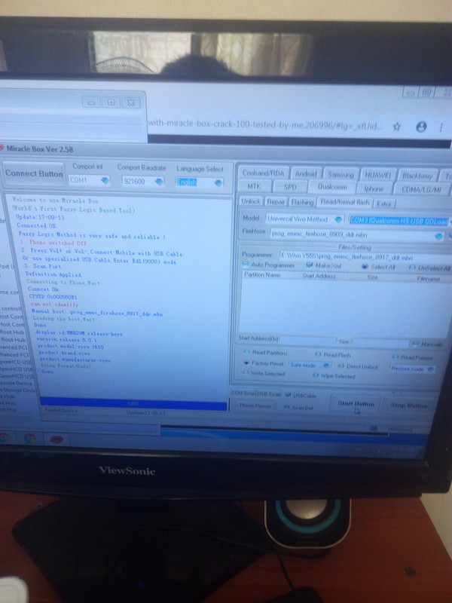Open the Restore mode dropdown
Image resolution: width=452 pixels, height=603 pixels.
[412, 369]
